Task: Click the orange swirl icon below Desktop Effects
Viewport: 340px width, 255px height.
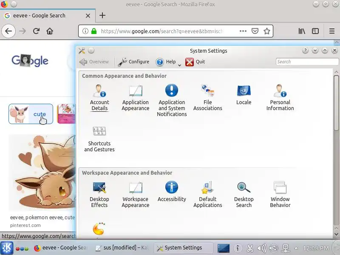Action: pos(99,229)
